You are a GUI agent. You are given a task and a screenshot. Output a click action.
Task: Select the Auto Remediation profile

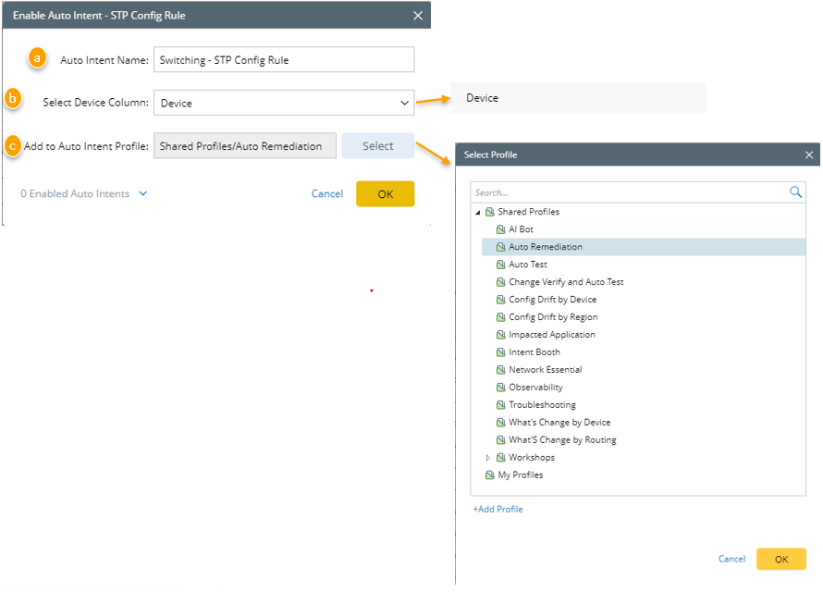tap(545, 247)
